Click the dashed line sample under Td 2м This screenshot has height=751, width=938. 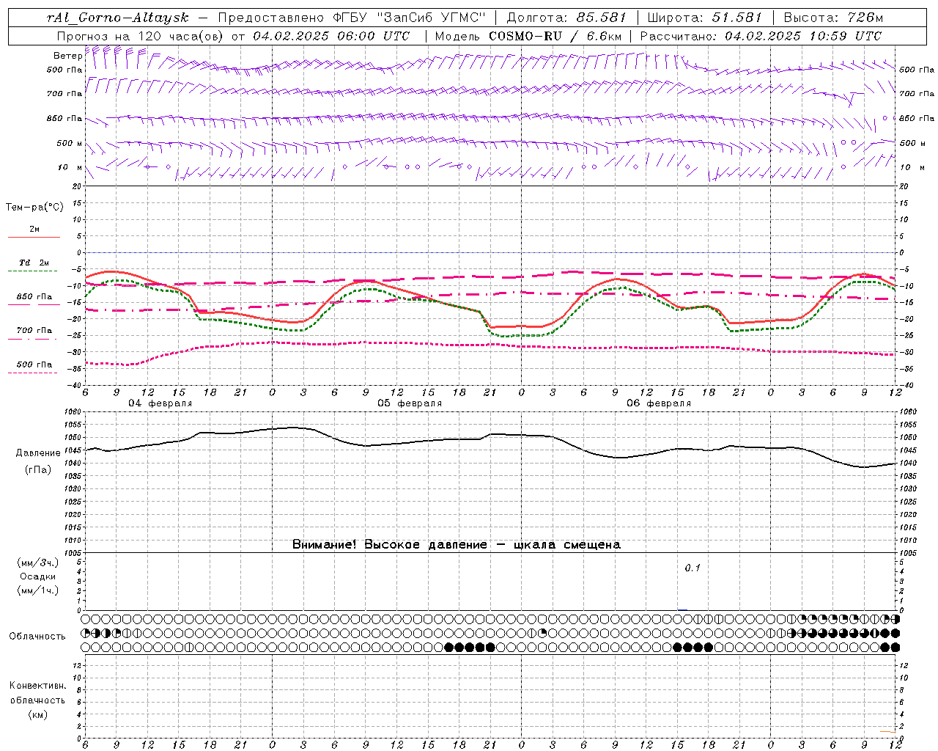[x=33, y=271]
